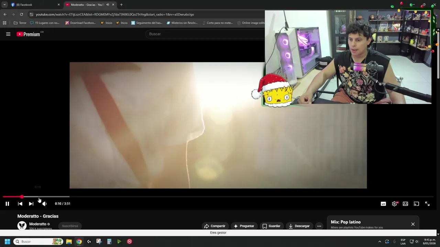Go forward with the browser forward arrow

point(13,14)
